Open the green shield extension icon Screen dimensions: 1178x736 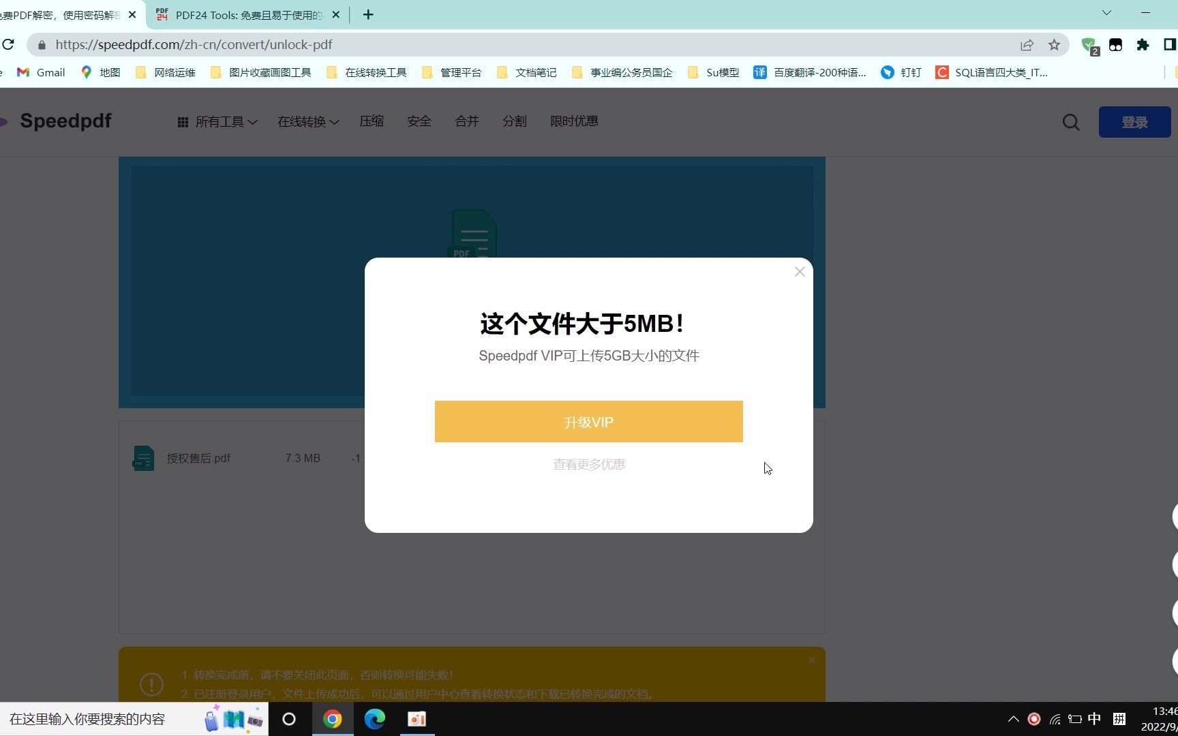click(x=1089, y=46)
